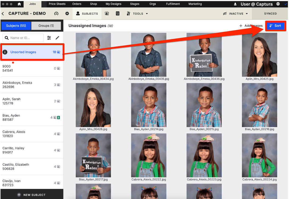Click the globe language icon
The image size is (289, 199).
click(x=278, y=4)
